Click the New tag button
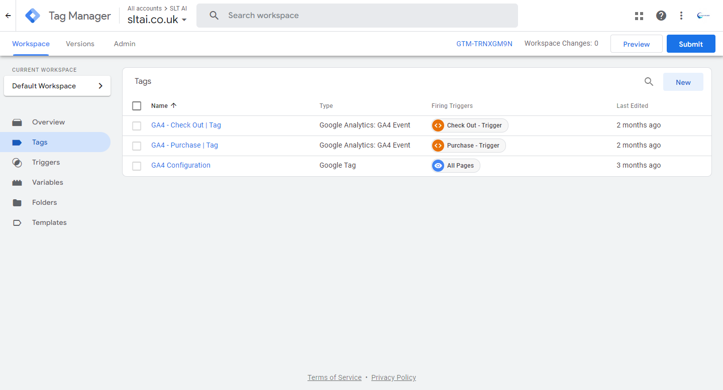This screenshot has height=390, width=723. (x=683, y=82)
